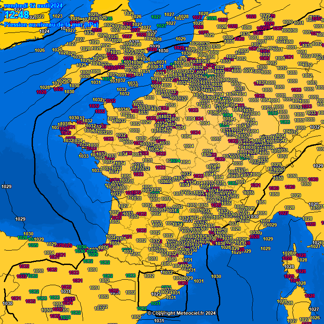This screenshot has width=324, height=324.
Task: Click green 1028 station on Spain's northwest coast
Action: (22, 238)
